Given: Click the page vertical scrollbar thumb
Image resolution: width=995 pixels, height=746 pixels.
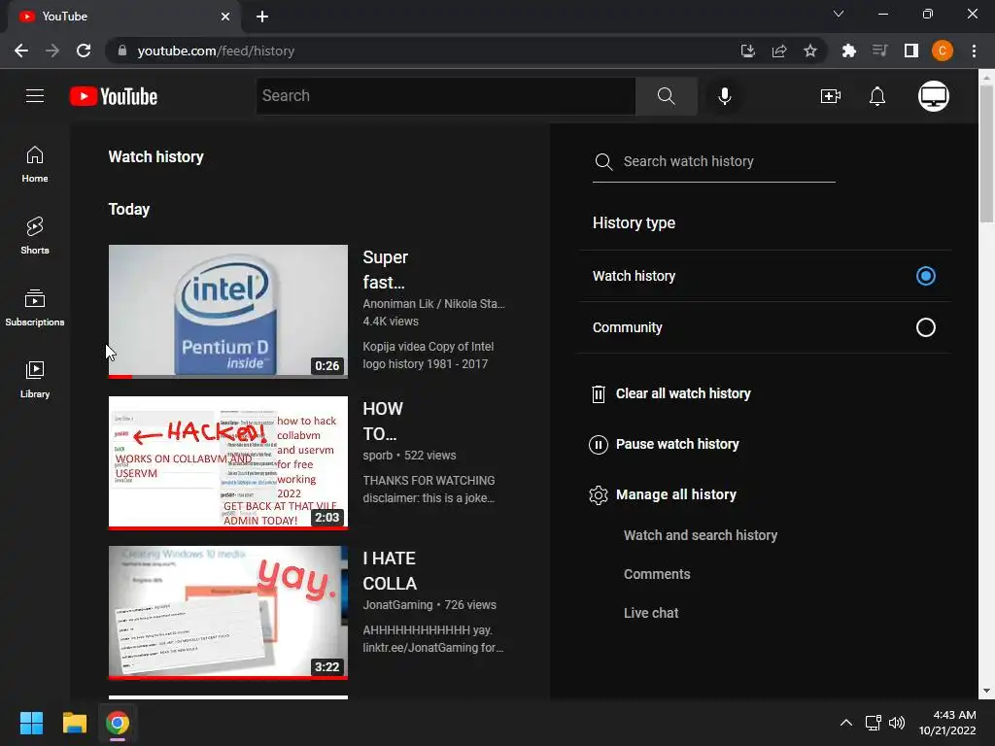Looking at the screenshot, I should click(x=986, y=153).
